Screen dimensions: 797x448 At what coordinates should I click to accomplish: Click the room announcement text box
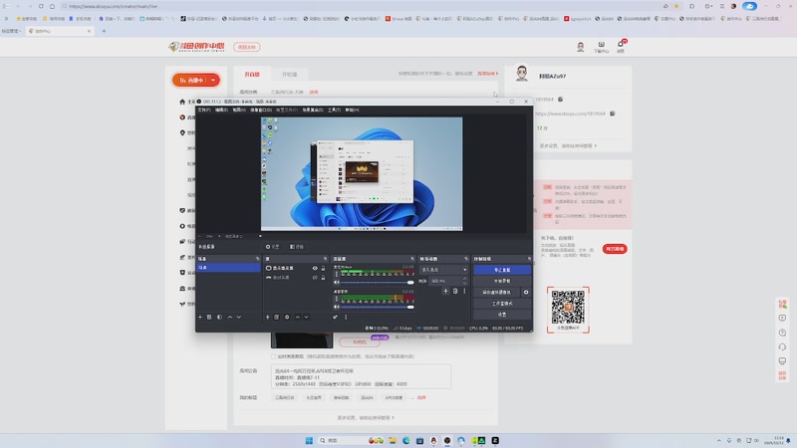[361, 377]
